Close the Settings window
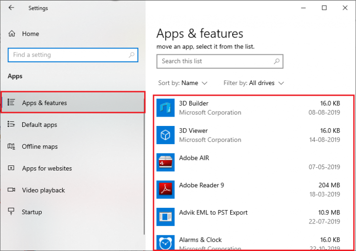Viewport: 356px width, 251px height. pos(345,8)
